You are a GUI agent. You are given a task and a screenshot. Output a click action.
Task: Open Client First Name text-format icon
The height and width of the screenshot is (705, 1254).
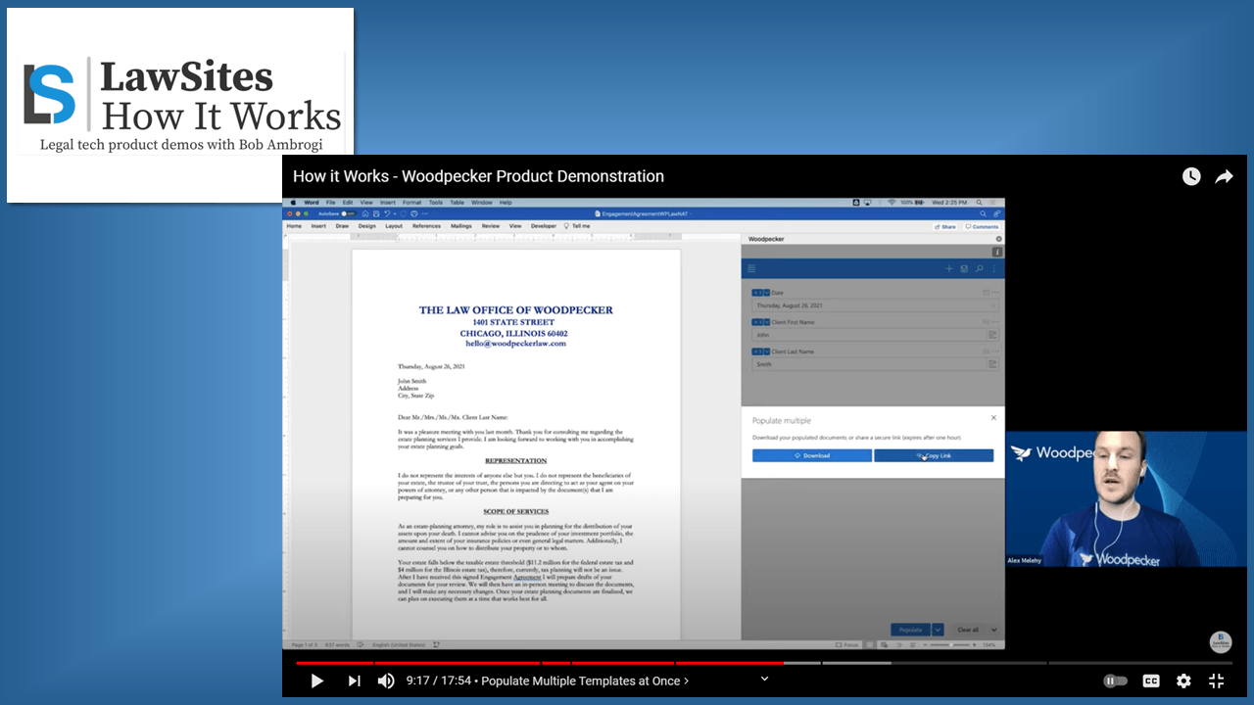[x=992, y=335]
